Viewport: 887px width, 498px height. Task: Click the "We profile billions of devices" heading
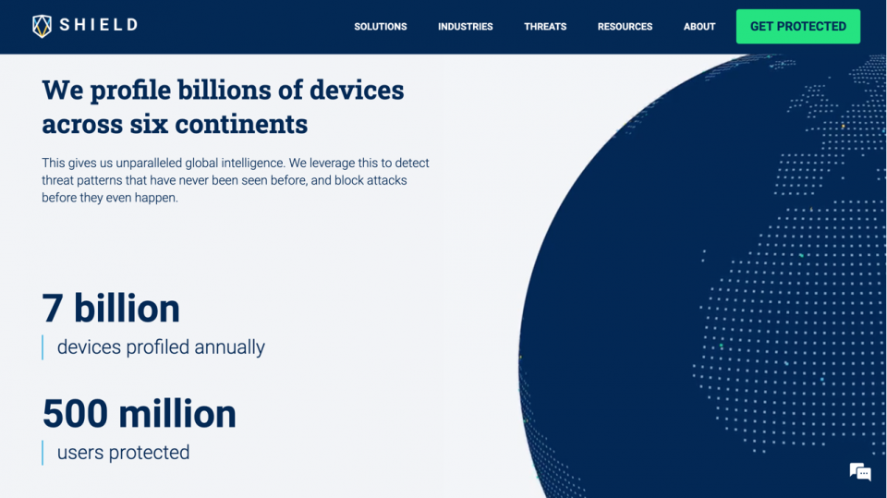pos(223,90)
